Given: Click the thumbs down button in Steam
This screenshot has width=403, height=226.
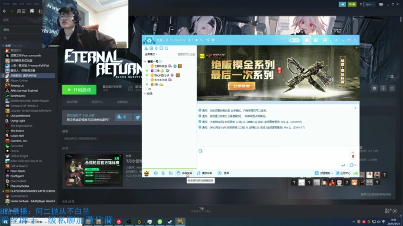Looking at the screenshot, I should [138, 117].
